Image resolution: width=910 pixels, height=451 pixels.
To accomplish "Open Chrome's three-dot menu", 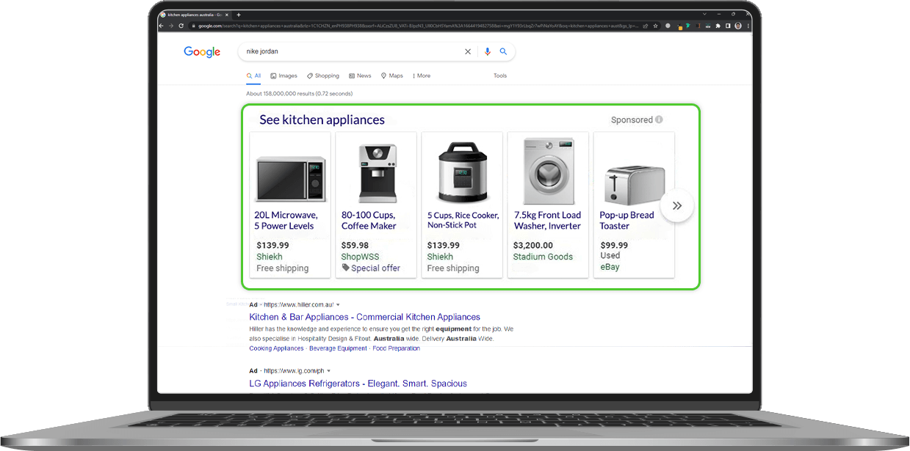I will coord(747,26).
